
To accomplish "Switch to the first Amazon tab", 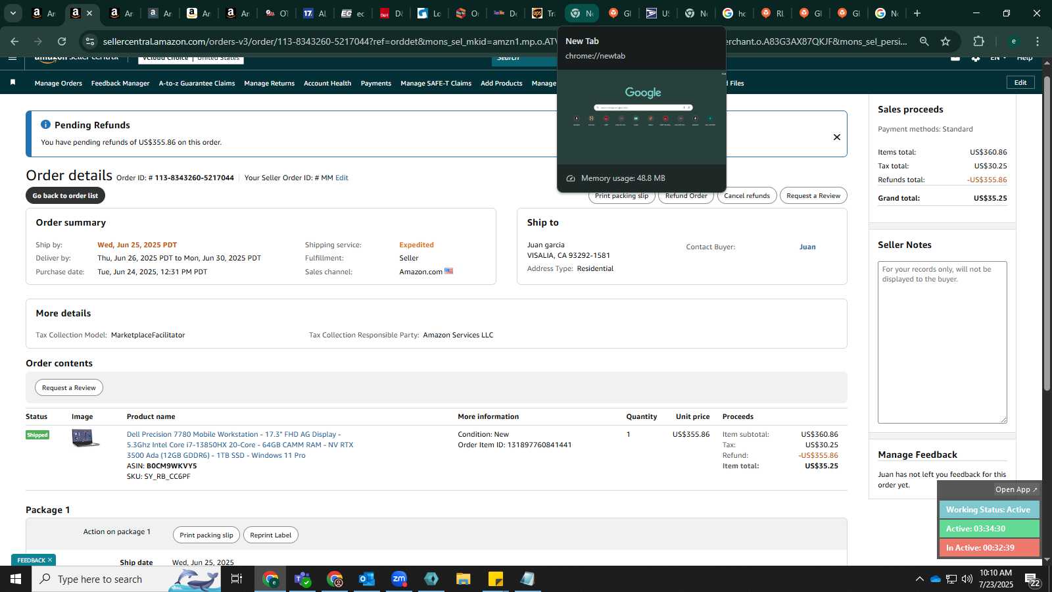I will [x=44, y=13].
